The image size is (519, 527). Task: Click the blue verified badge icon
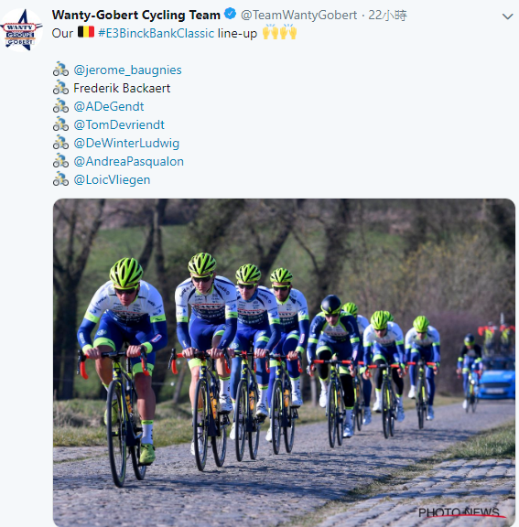coord(231,14)
